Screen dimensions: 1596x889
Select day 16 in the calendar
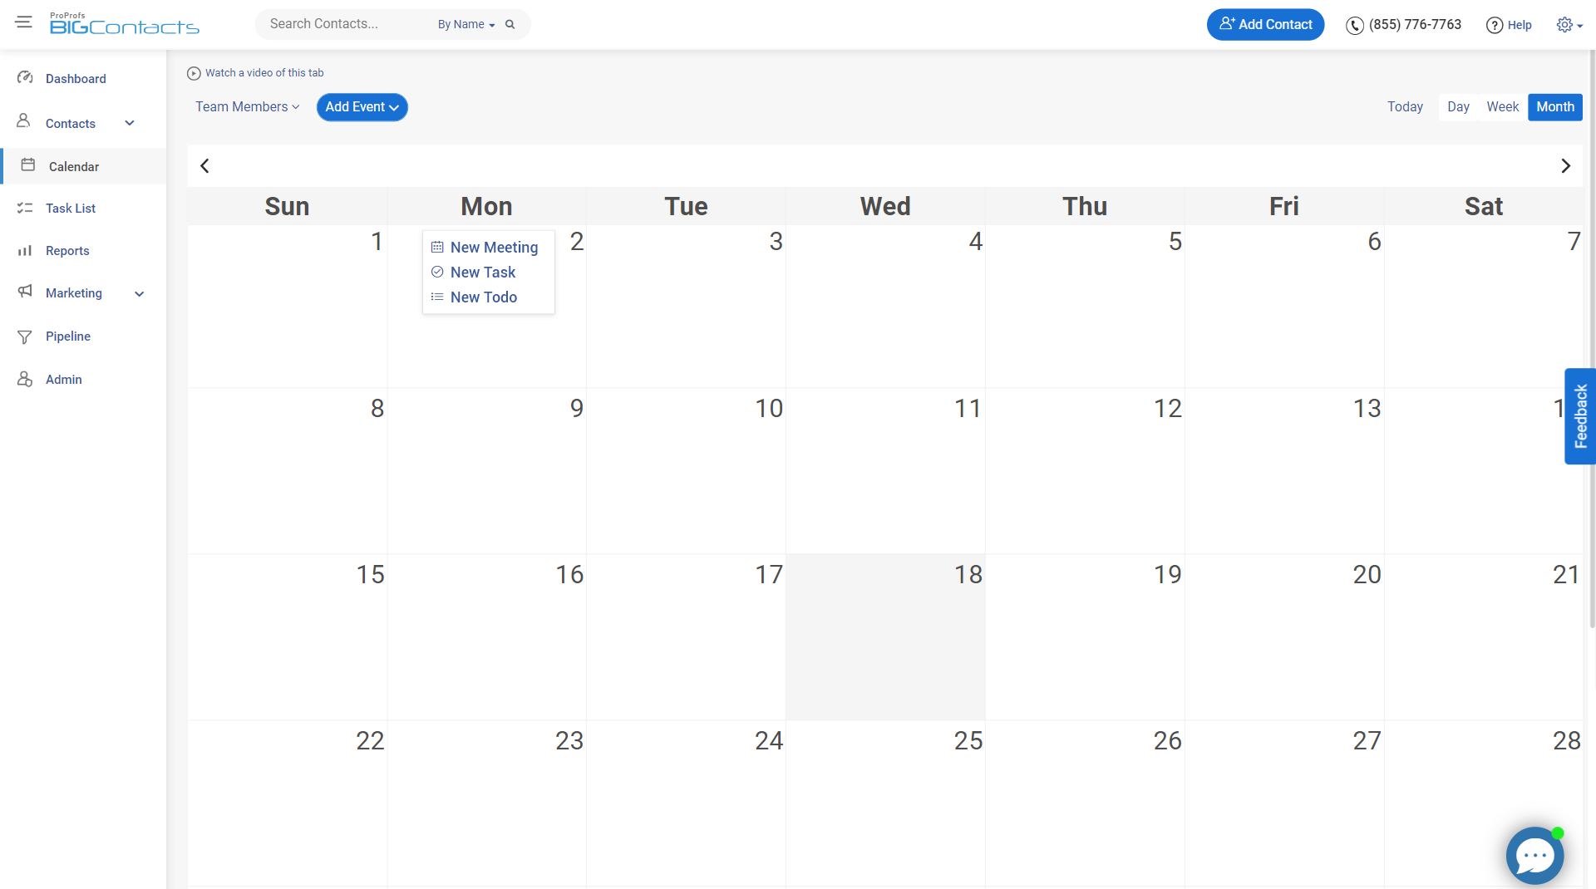coord(486,637)
